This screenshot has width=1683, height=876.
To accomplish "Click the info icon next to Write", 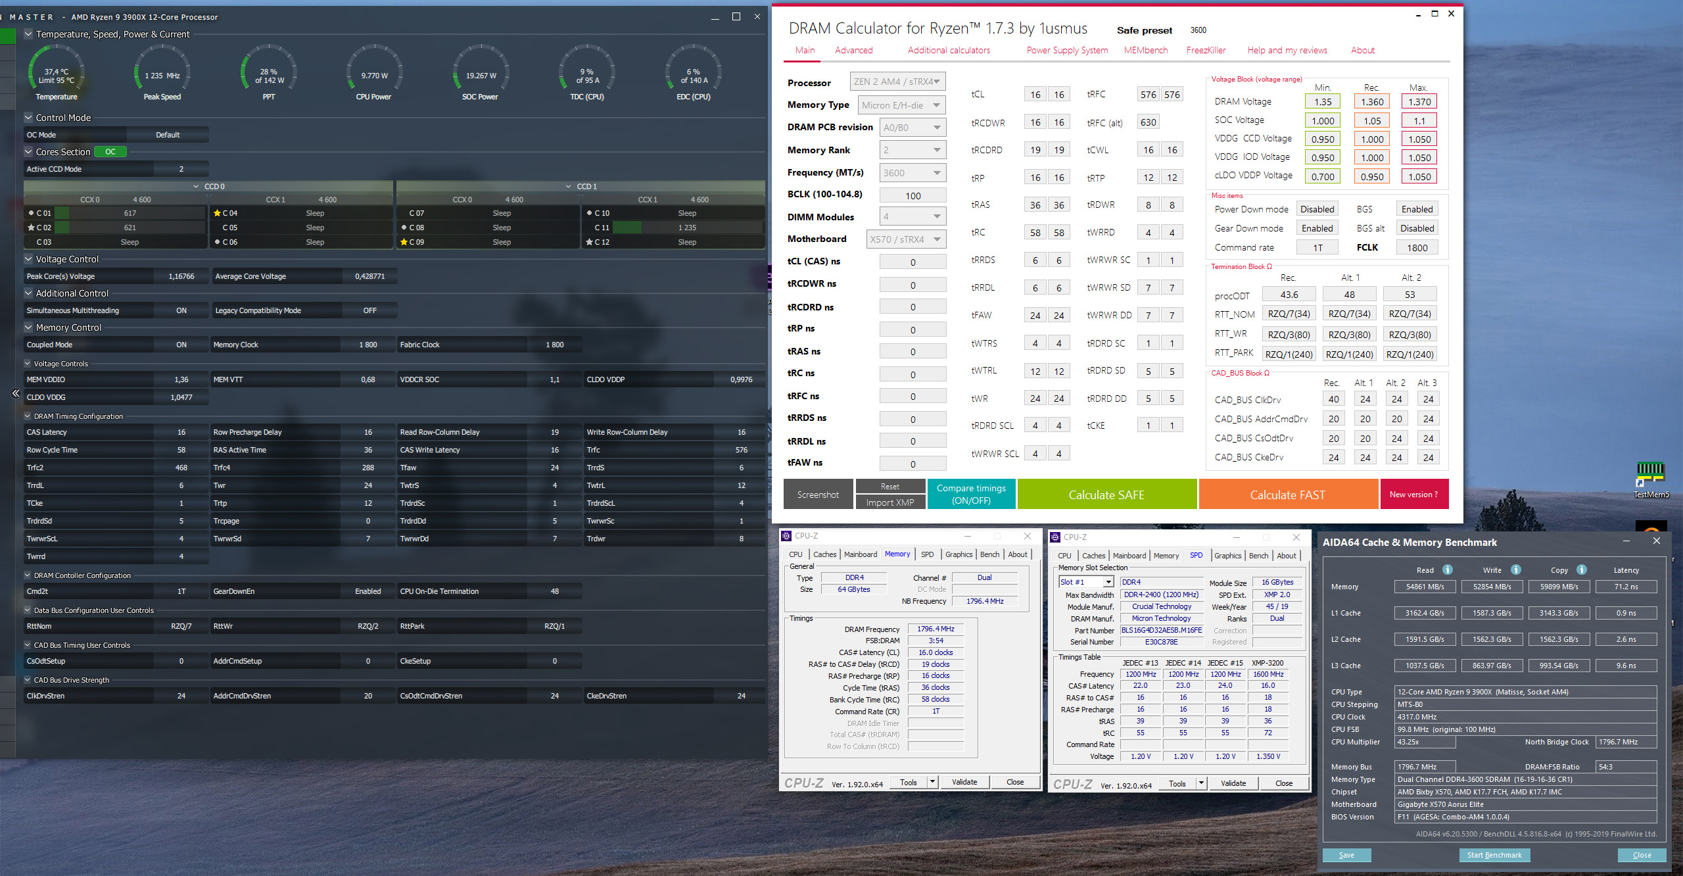I will click(x=1516, y=570).
